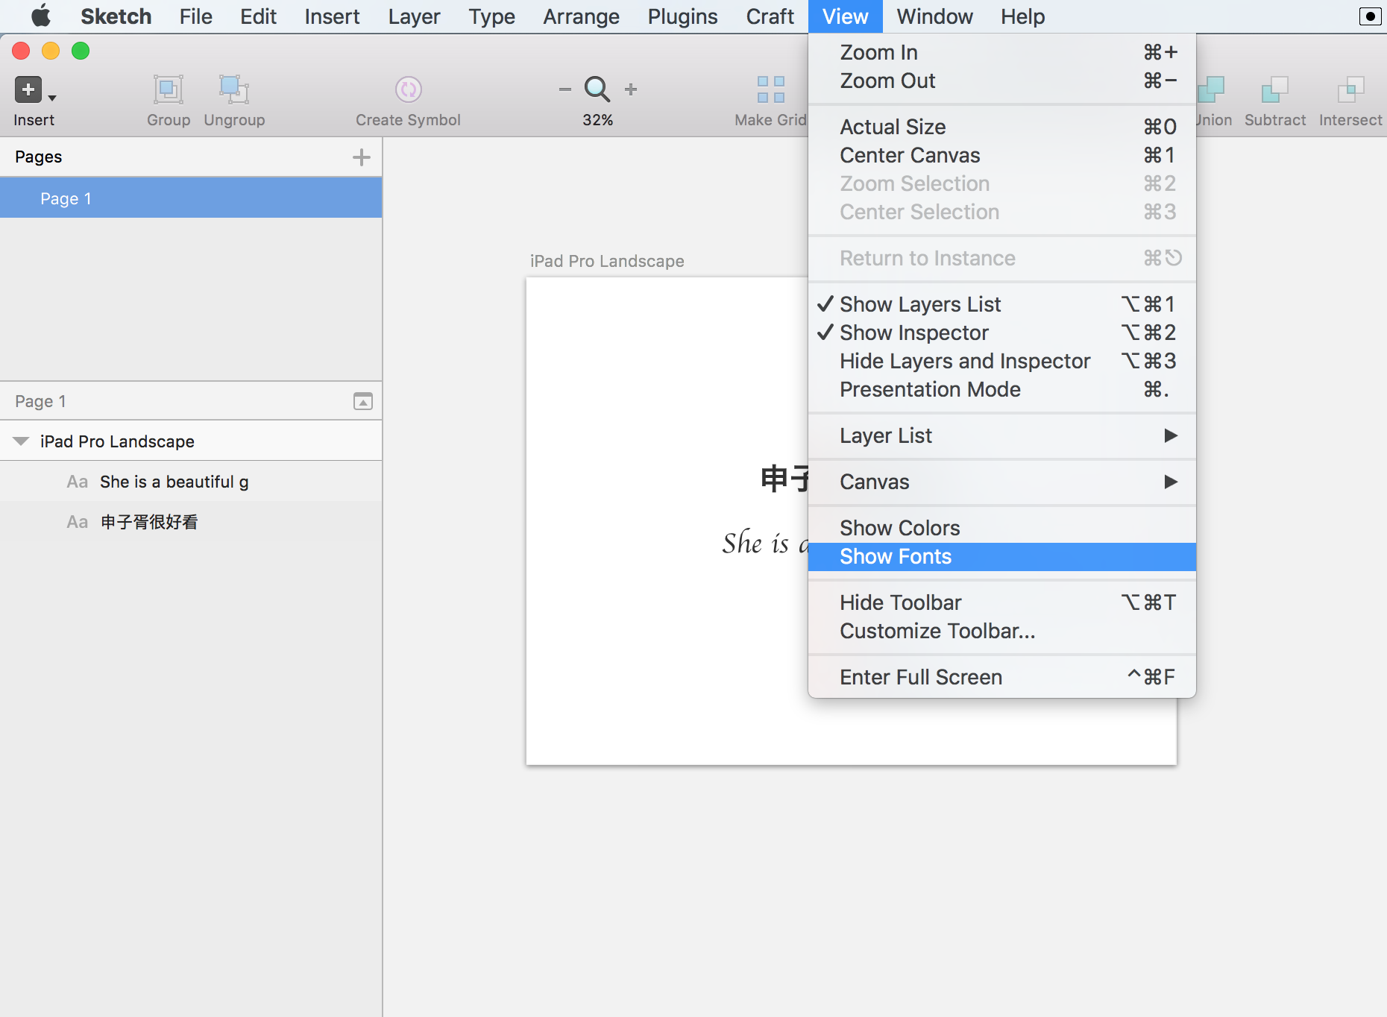Click the italic 'She is' text on canvas
Viewport: 1387px width, 1017px height.
tap(755, 542)
